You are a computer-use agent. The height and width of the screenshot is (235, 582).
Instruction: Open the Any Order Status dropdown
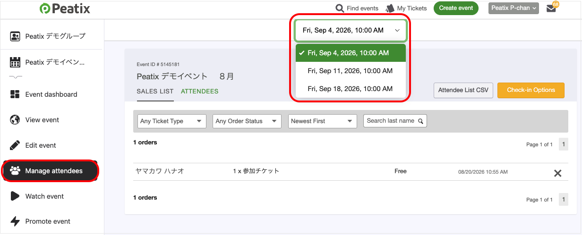[247, 121]
